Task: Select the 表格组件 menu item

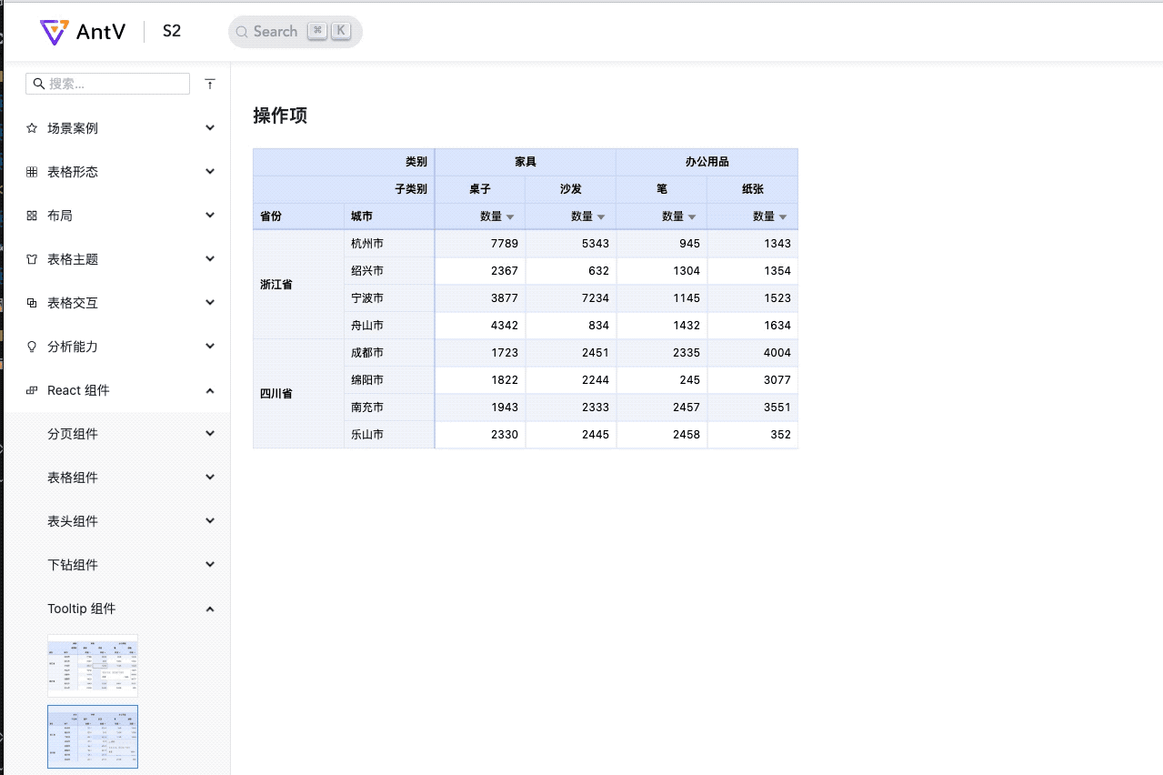Action: [x=73, y=477]
